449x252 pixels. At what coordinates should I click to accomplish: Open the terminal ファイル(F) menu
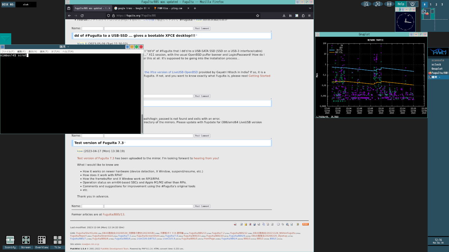pyautogui.click(x=8, y=51)
